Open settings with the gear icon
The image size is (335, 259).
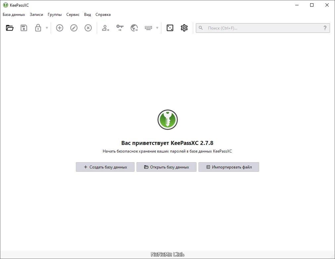184,28
